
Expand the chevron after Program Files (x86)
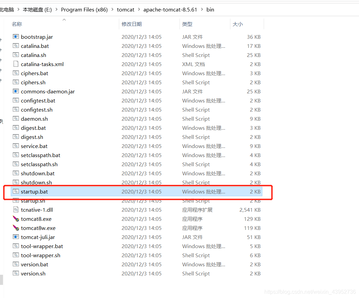112,10
